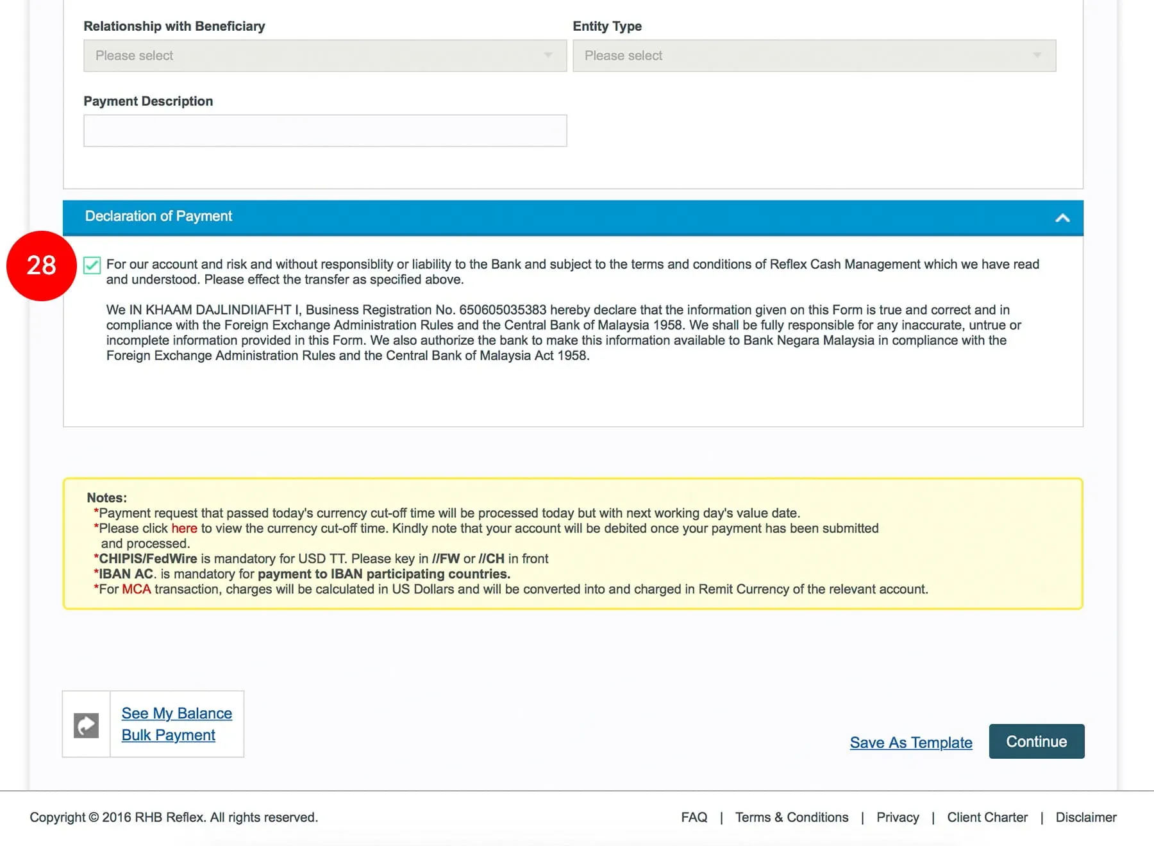Open the Relationship with Beneficiary dropdown
This screenshot has width=1154, height=846.
tap(324, 56)
